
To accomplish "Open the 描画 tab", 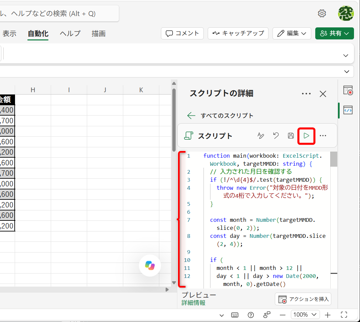I will pos(99,33).
